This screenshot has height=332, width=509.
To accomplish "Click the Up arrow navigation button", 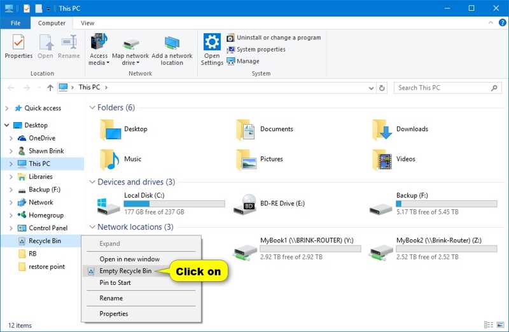I will pyautogui.click(x=50, y=88).
